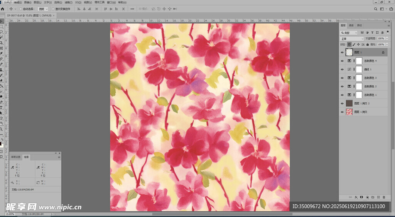
Task: Click the three-dots more options icon
Action: pyautogui.click(x=132, y=9)
